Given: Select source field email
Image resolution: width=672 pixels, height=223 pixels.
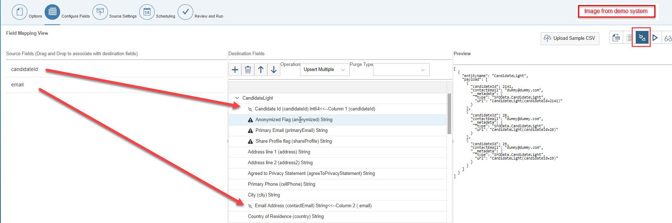Looking at the screenshot, I should [114, 85].
